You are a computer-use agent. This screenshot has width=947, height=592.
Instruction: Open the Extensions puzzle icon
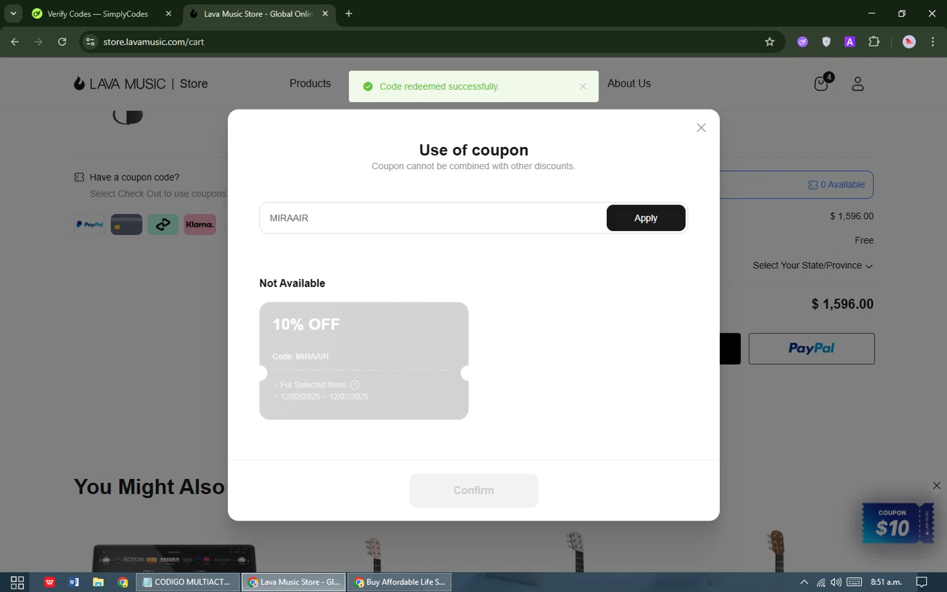tap(874, 42)
